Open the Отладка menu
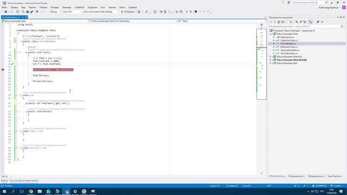The width and height of the screenshot is (347, 195). [54, 7]
